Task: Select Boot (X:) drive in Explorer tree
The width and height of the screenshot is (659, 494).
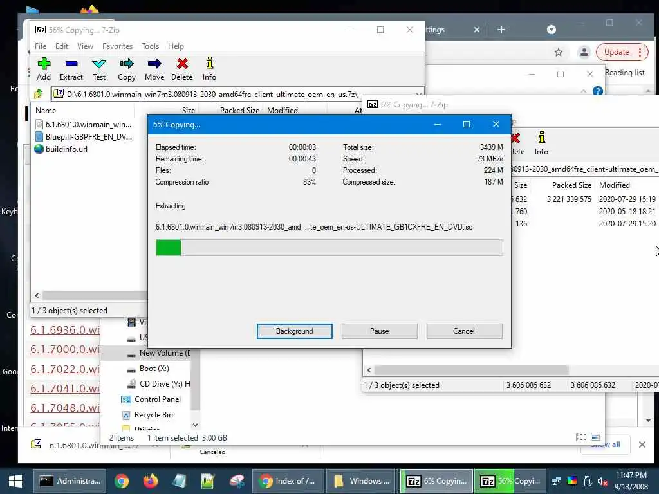Action: click(x=149, y=369)
